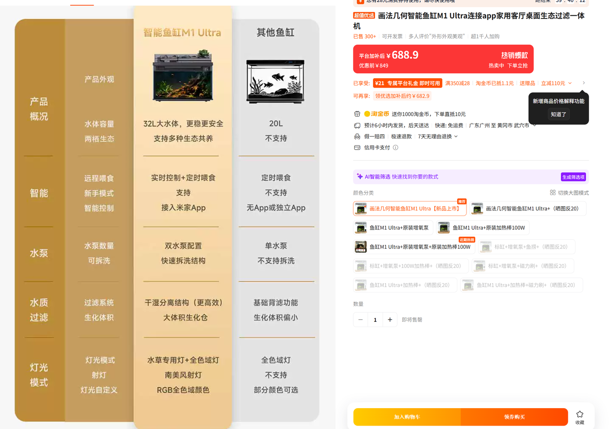Click the red ¥688.9 price banner
The image size is (613, 429).
[443, 59]
